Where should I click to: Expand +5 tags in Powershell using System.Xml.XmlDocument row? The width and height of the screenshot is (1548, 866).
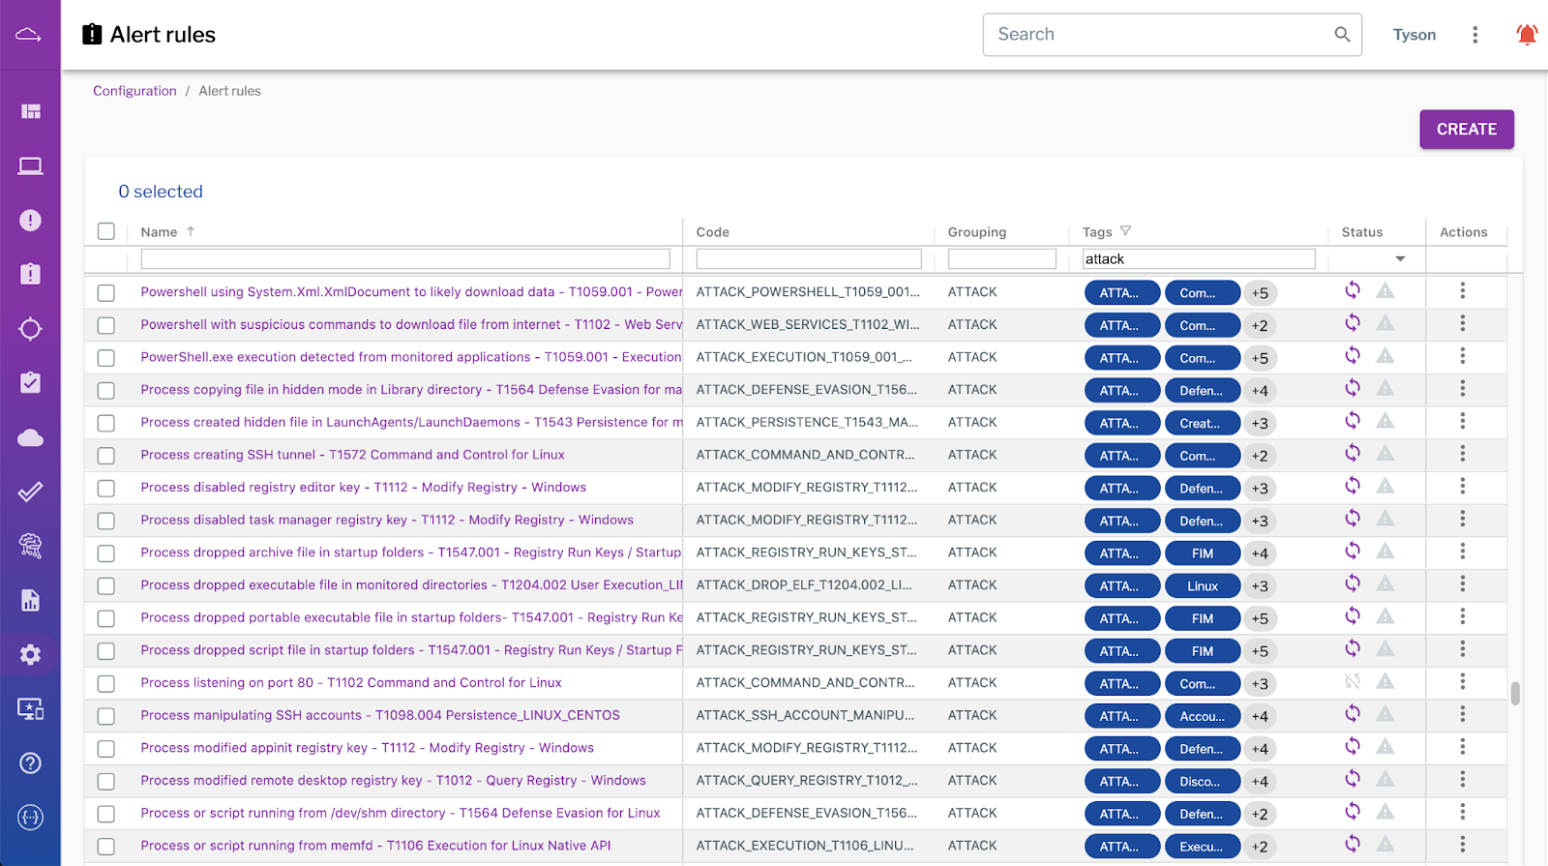click(1260, 293)
